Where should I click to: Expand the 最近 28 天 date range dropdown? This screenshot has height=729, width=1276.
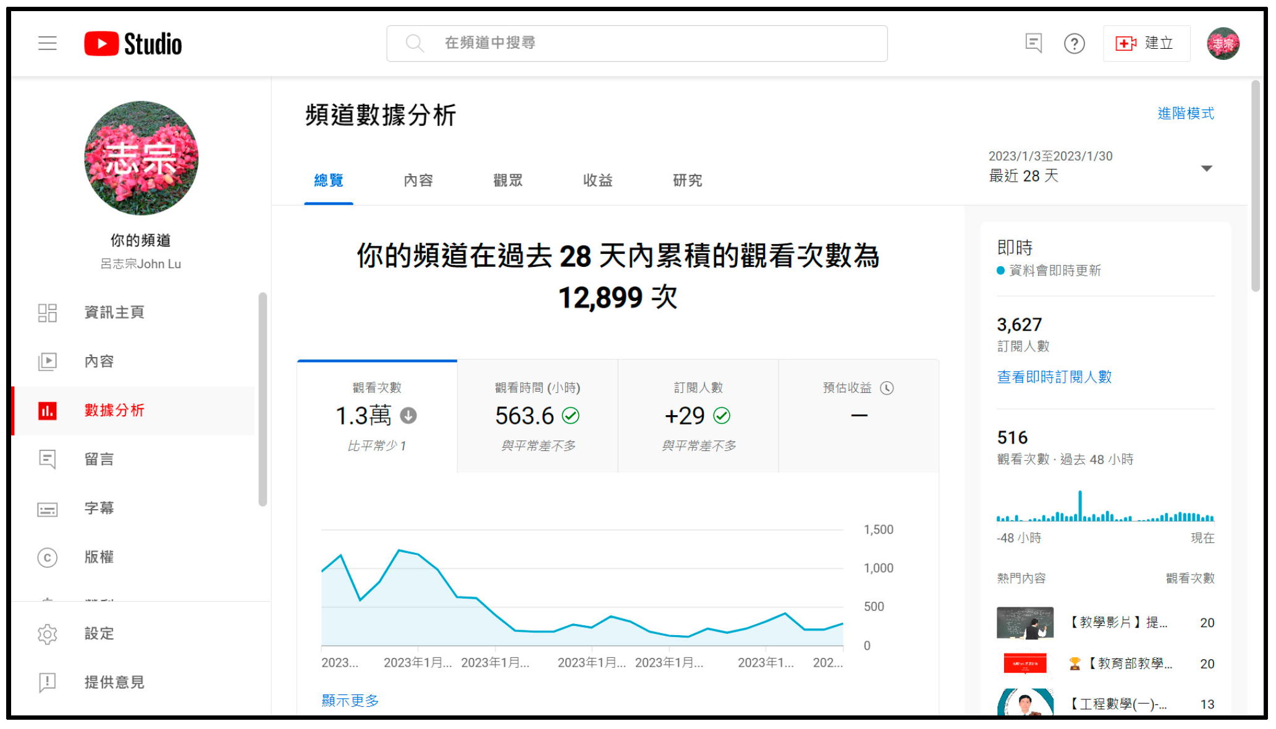tap(1206, 169)
